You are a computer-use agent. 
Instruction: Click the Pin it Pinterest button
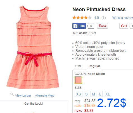pos(103,26)
